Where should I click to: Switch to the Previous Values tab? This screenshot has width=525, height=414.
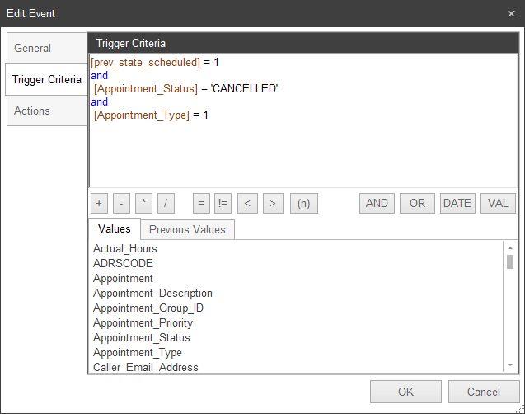(x=188, y=229)
